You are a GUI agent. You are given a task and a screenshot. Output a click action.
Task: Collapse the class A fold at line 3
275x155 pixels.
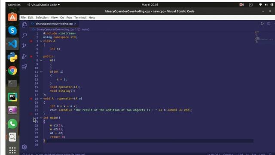41,41
